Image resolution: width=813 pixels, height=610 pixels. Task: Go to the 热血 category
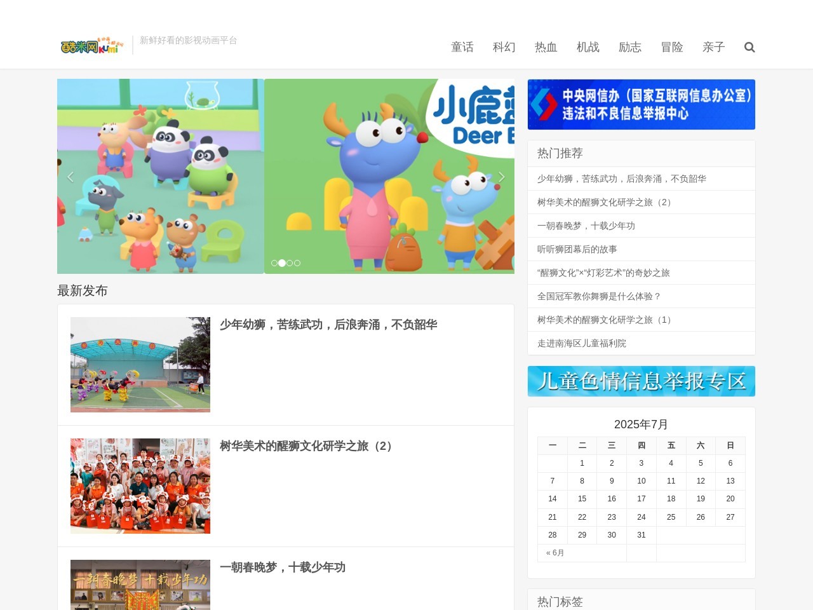click(x=546, y=47)
